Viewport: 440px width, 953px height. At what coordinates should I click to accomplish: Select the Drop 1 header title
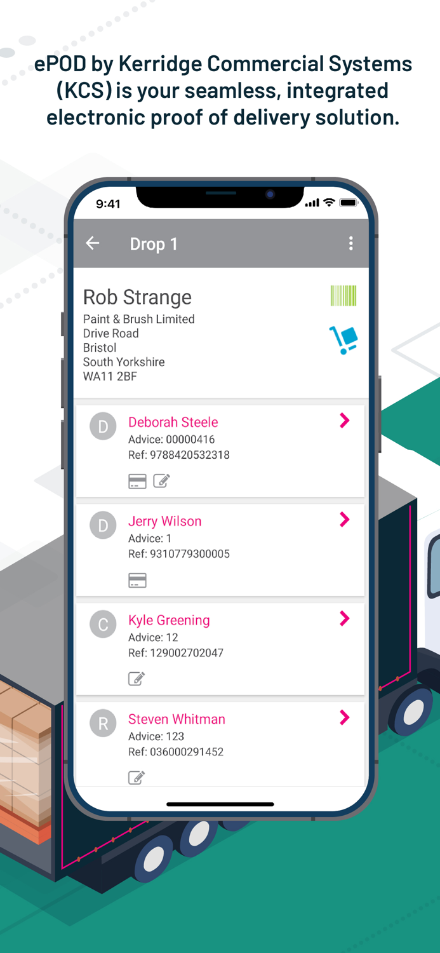click(x=154, y=244)
